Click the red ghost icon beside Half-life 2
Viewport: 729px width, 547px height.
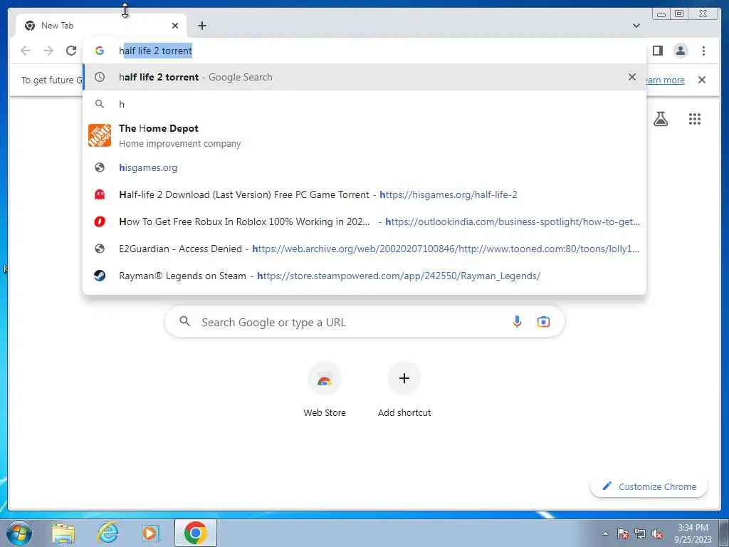(x=100, y=194)
